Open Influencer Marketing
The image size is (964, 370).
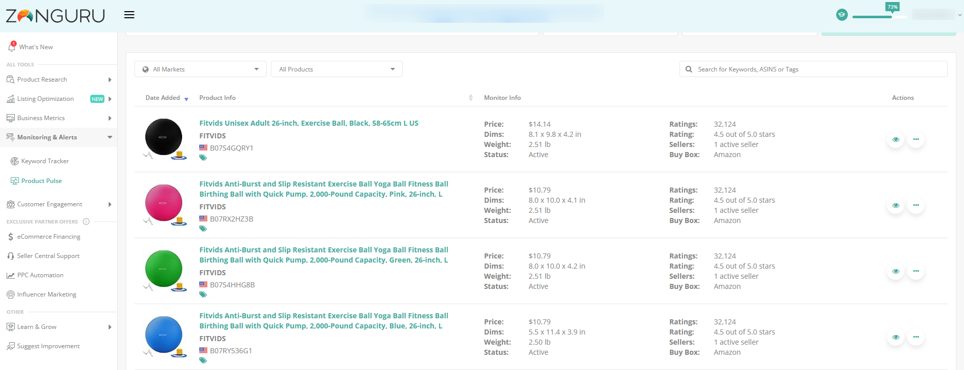pyautogui.click(x=47, y=294)
